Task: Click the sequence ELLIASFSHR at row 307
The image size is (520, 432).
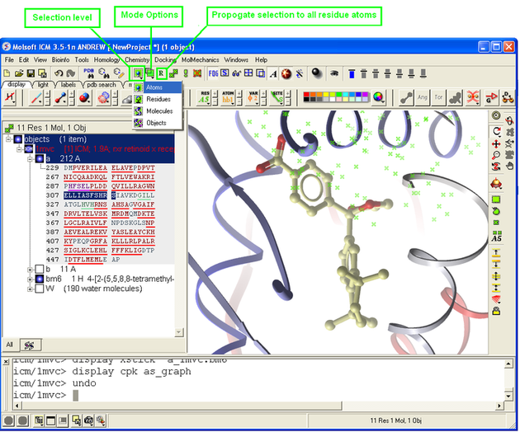Action: 85,195
